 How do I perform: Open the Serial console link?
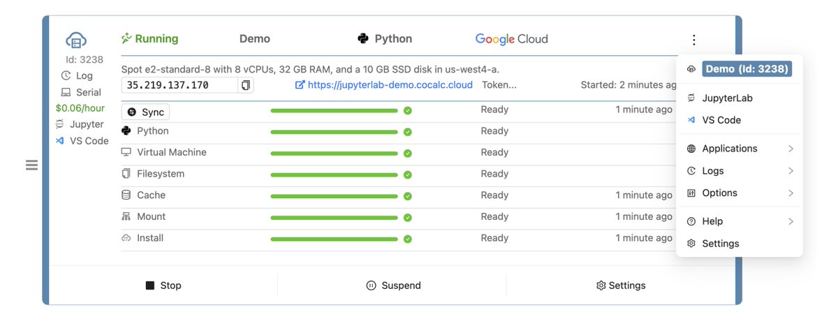tap(81, 92)
